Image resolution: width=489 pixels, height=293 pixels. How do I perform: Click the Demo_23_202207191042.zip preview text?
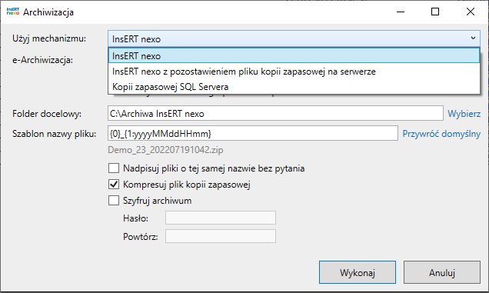pyautogui.click(x=165, y=150)
